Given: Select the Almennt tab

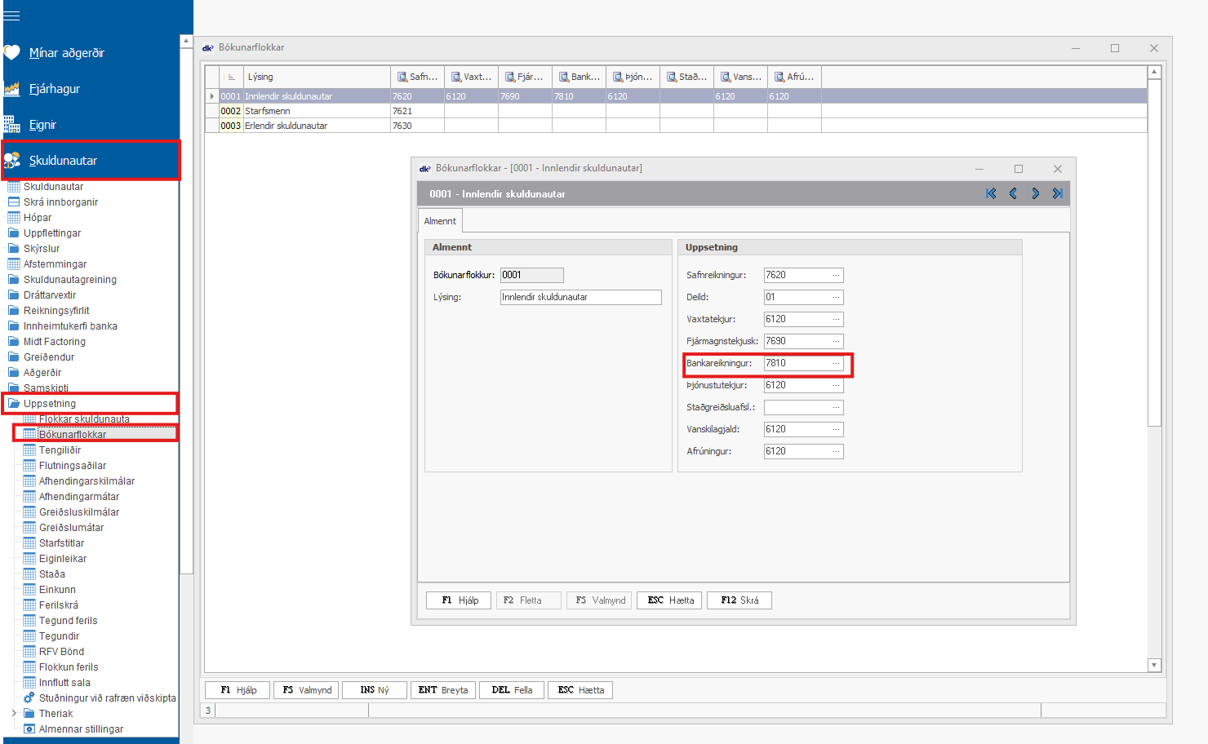Looking at the screenshot, I should point(440,221).
